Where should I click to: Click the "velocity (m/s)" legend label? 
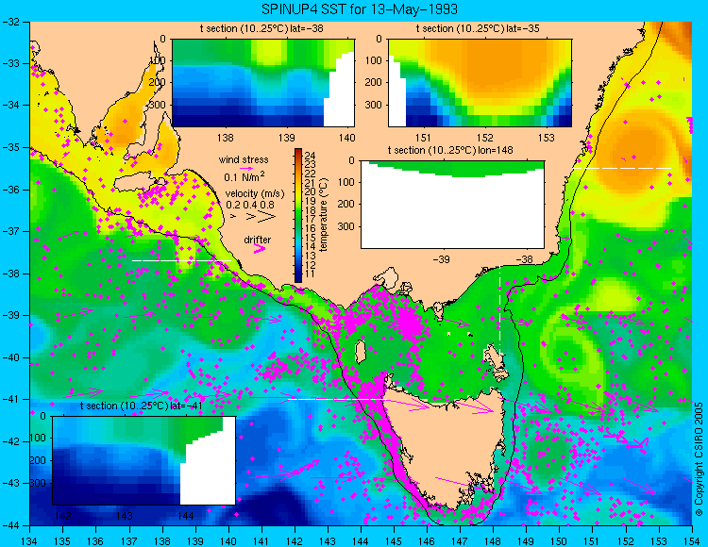(255, 194)
